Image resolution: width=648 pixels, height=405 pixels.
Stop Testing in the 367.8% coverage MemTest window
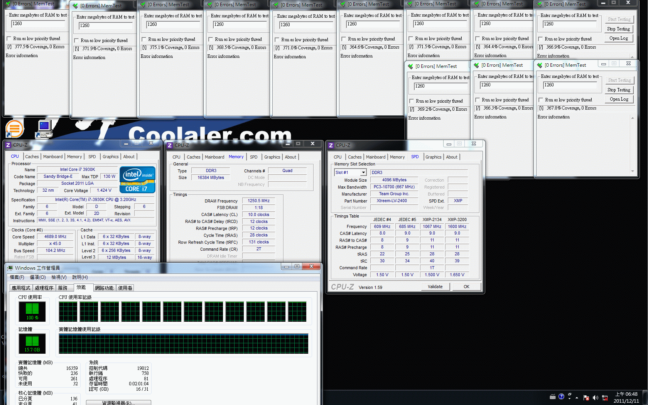(619, 90)
